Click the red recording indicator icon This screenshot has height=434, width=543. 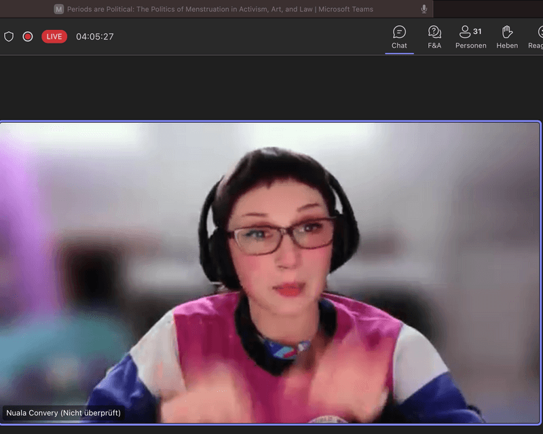pos(28,37)
